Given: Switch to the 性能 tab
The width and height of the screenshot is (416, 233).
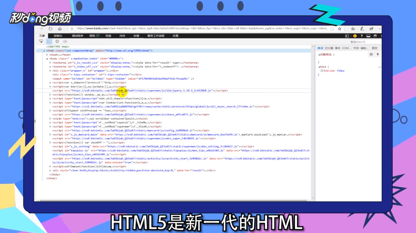Looking at the screenshot, I should (108, 36).
